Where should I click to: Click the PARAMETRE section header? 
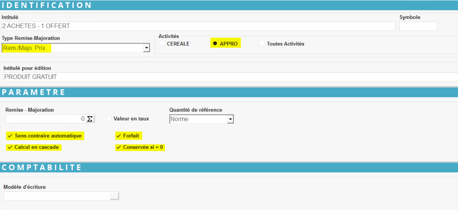click(x=34, y=92)
